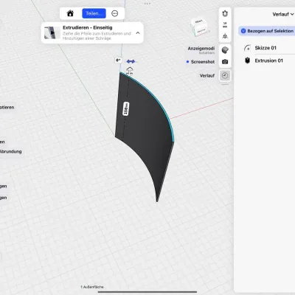Image resolution: width=295 pixels, height=295 pixels.
Task: Open the Verlauf dropdown in side panel
Action: click(x=283, y=14)
